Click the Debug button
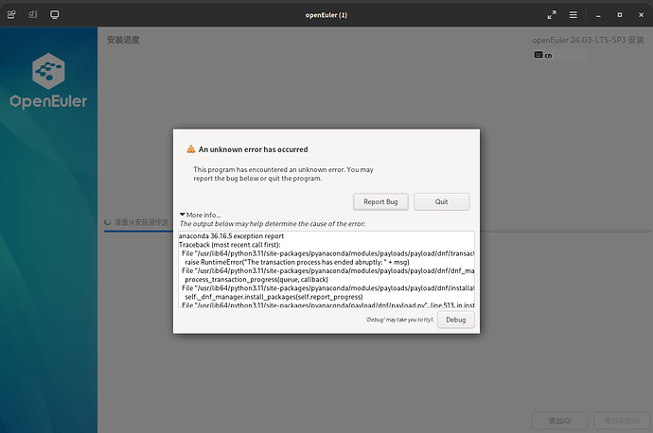 pyautogui.click(x=455, y=320)
